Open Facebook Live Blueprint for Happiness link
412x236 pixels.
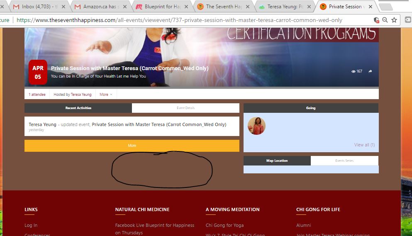tap(155, 229)
